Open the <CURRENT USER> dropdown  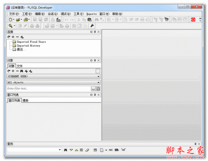pos(98,76)
